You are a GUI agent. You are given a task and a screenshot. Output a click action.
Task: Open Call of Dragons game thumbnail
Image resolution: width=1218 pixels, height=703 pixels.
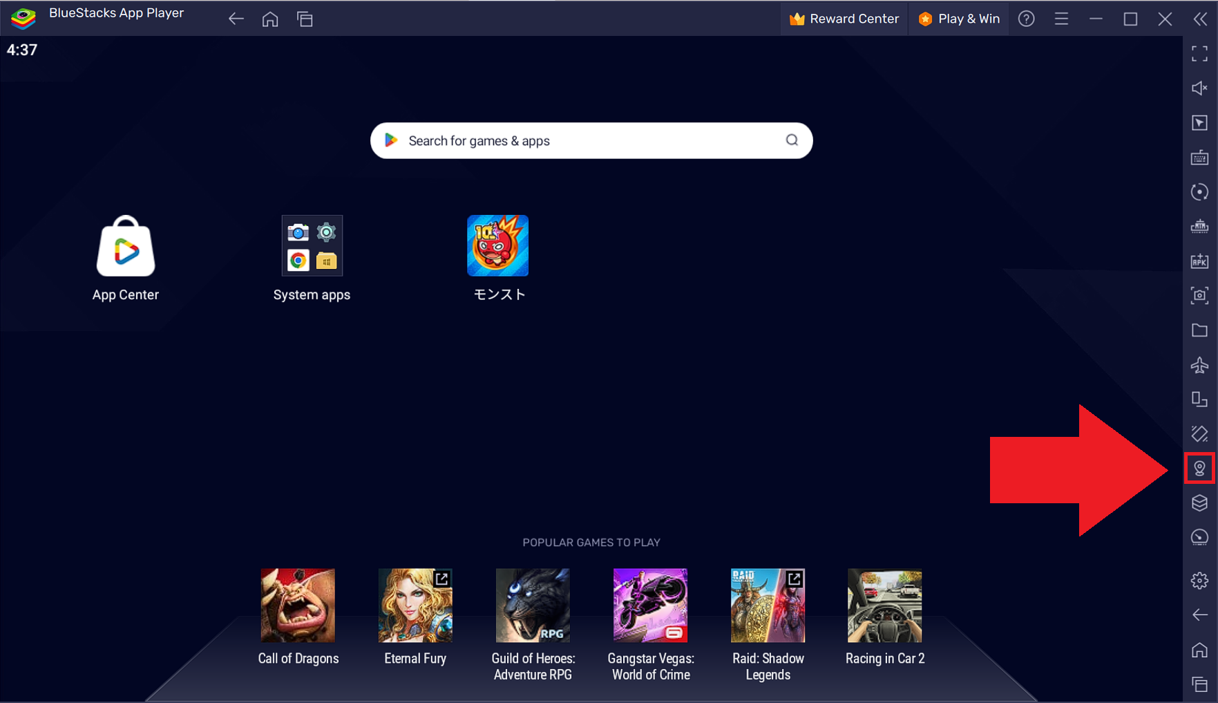click(298, 606)
